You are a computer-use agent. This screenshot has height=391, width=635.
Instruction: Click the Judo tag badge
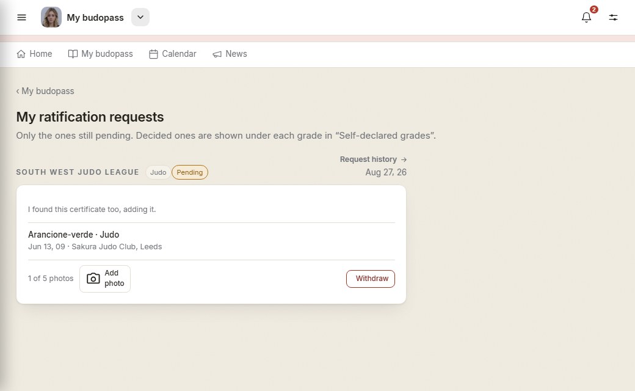click(158, 172)
